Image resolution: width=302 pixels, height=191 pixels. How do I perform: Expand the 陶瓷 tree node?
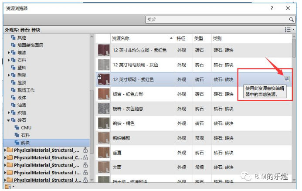[x=8, y=75]
